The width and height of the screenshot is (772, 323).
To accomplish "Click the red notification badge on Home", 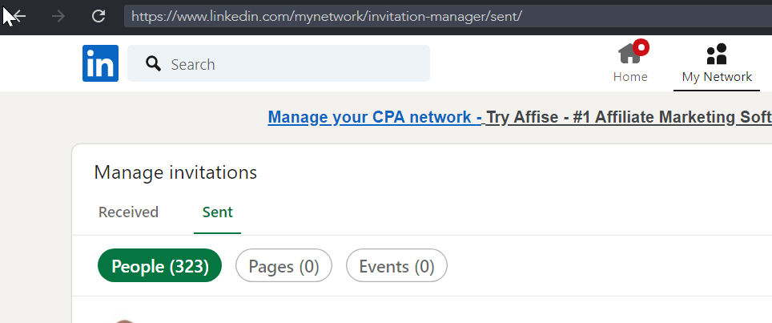I will click(641, 47).
